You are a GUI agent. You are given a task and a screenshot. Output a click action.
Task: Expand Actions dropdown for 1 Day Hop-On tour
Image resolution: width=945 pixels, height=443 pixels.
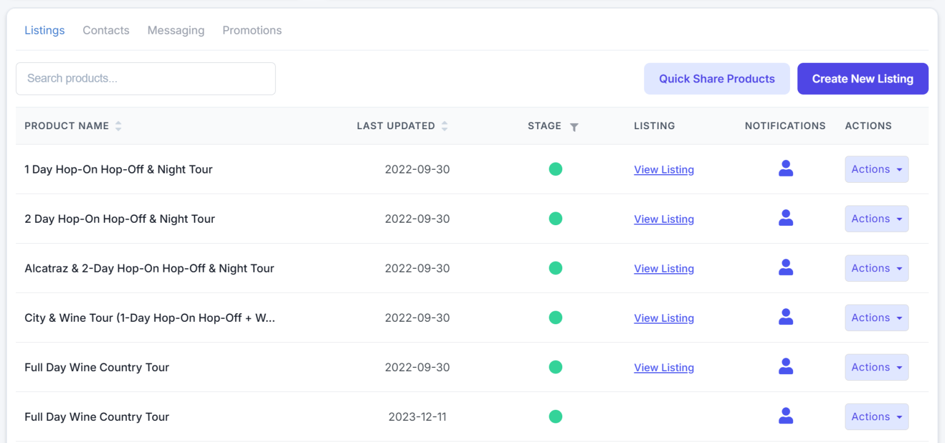[876, 169]
